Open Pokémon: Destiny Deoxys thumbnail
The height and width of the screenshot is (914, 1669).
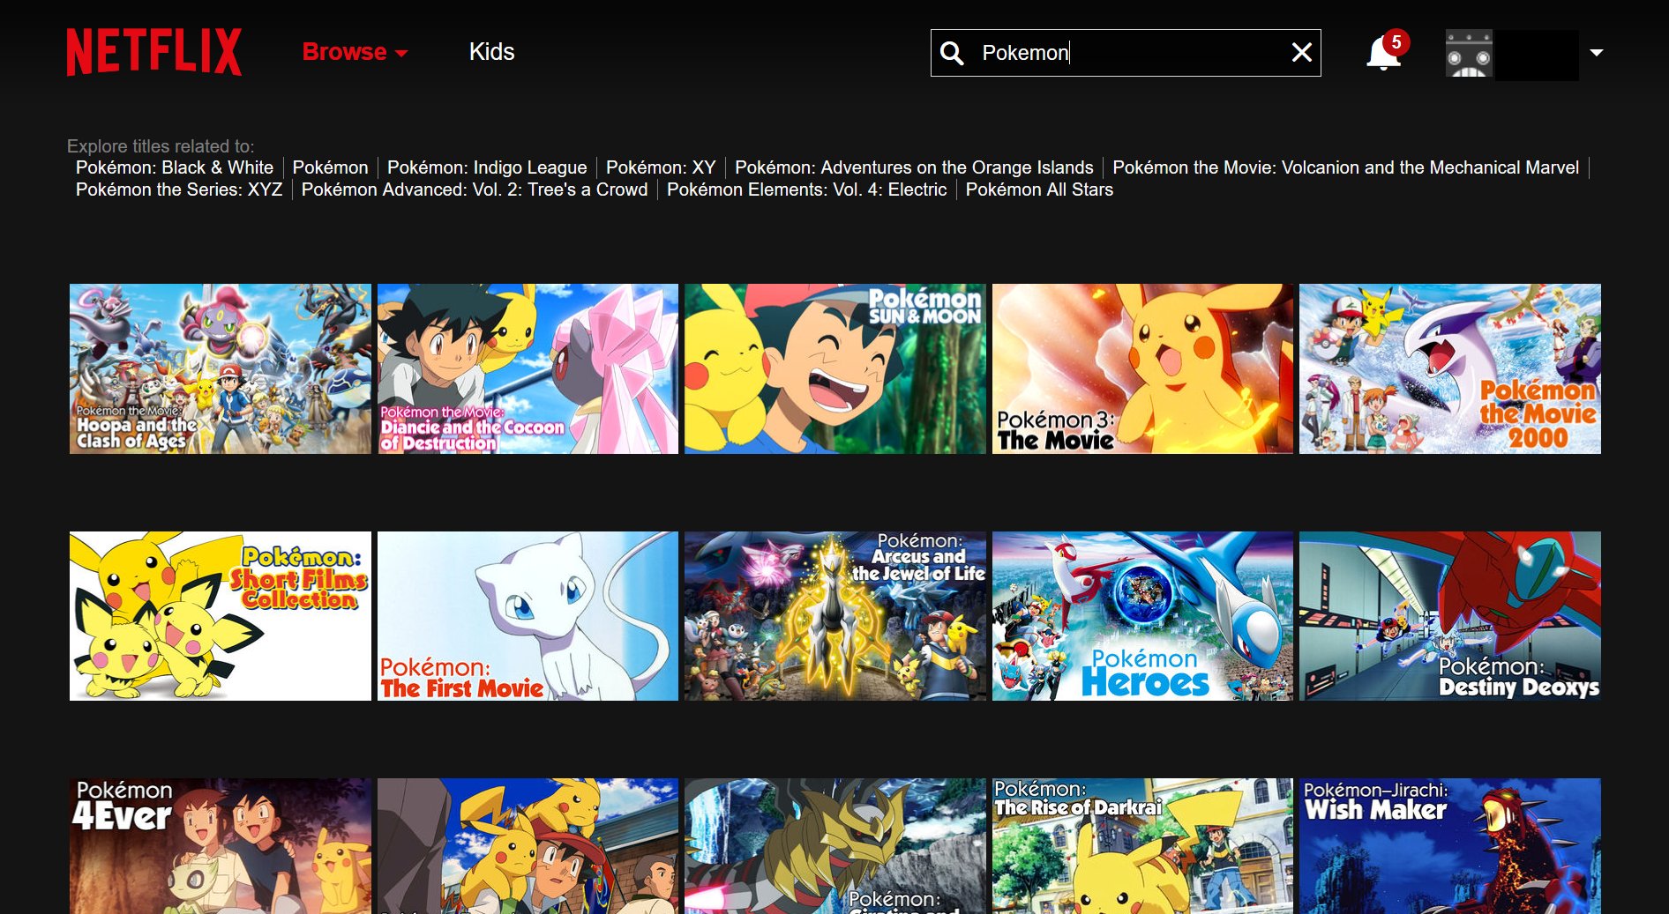[x=1450, y=616]
